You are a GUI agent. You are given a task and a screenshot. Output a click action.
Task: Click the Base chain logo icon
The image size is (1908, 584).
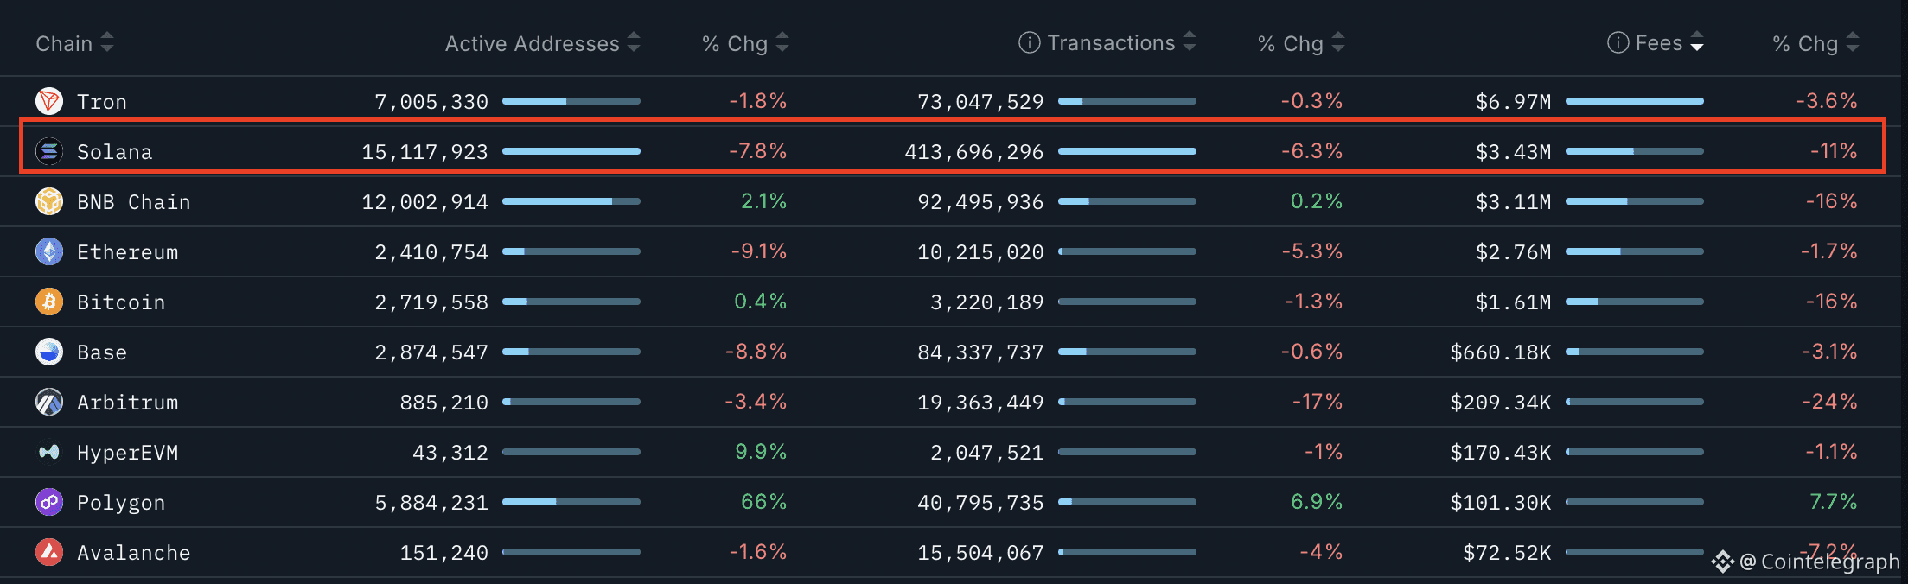(x=49, y=352)
